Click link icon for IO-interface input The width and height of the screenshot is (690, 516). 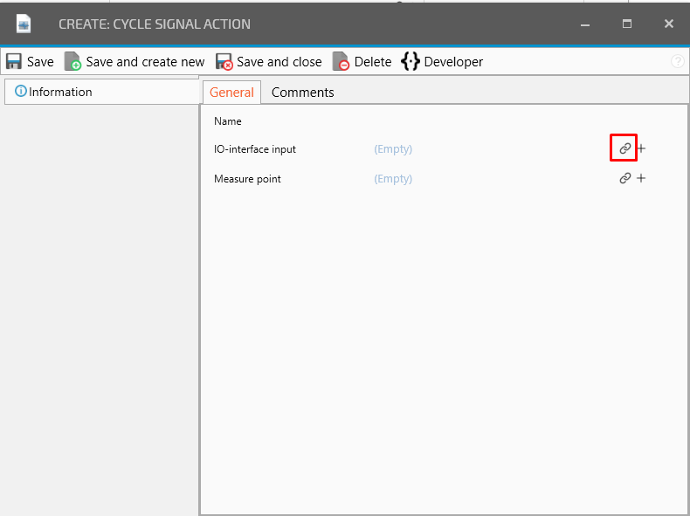(624, 149)
